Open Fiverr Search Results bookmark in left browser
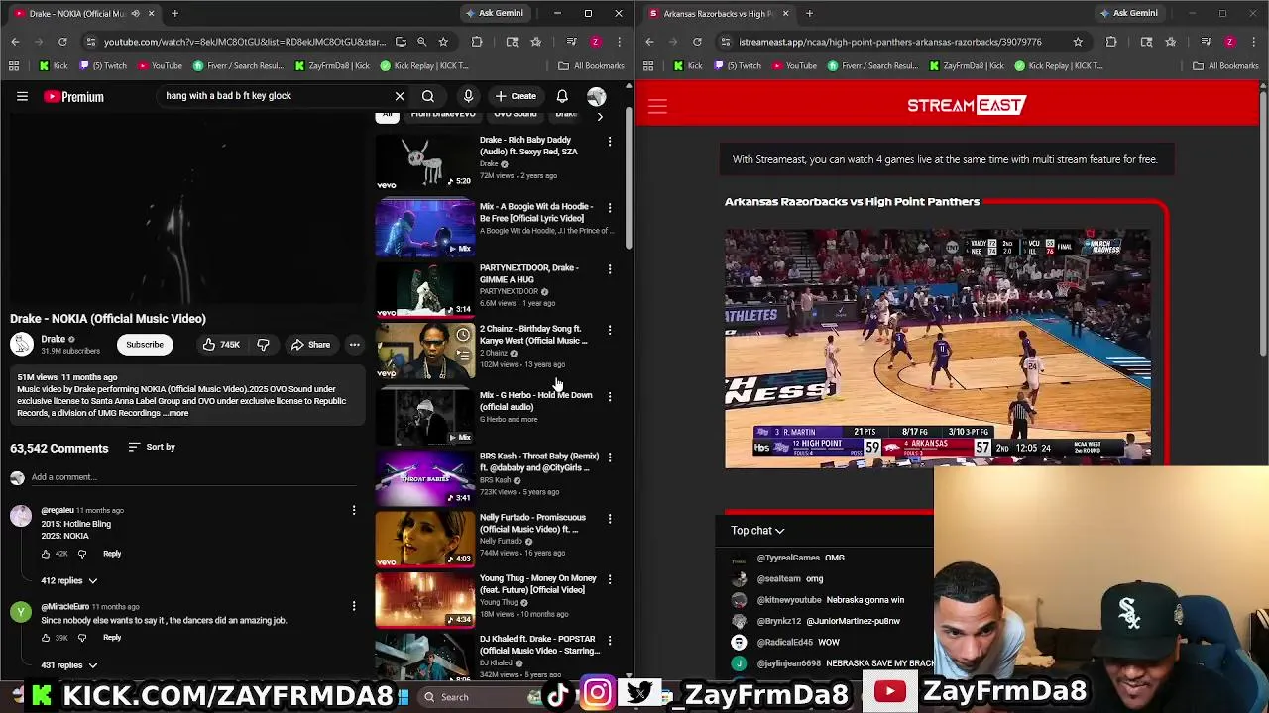 click(239, 66)
